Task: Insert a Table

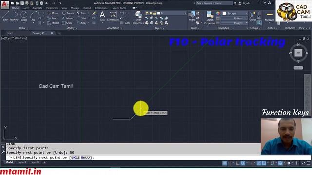Action: pos(125,23)
